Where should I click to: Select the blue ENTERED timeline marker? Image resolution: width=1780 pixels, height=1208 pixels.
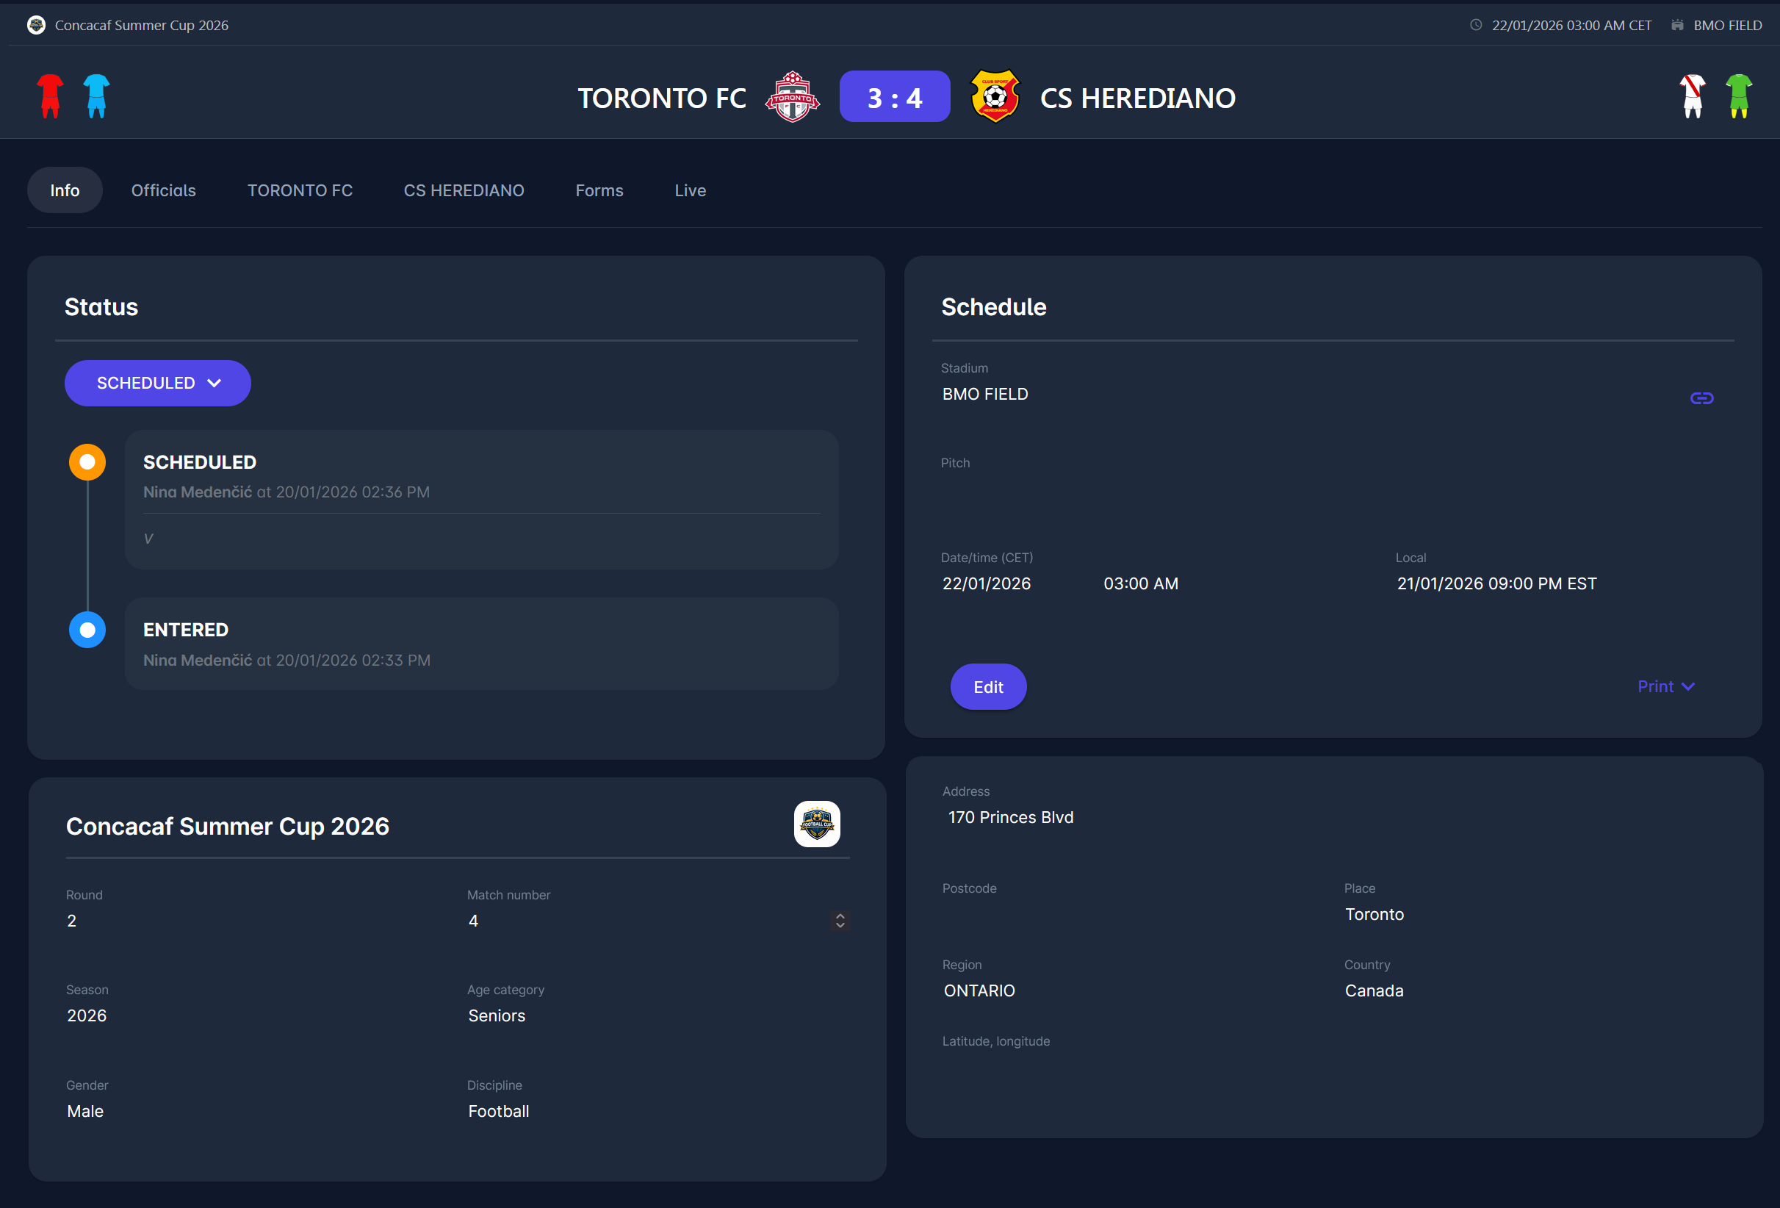(87, 630)
